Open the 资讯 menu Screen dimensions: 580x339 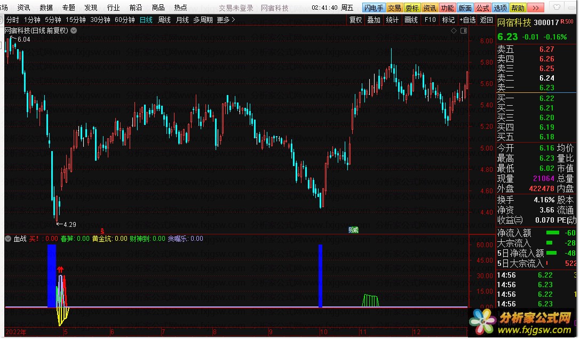[x=23, y=7]
